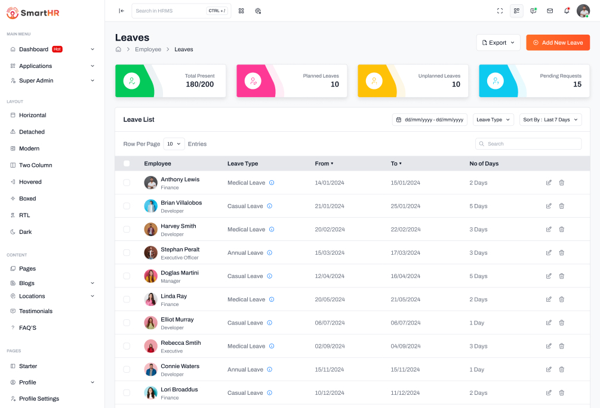This screenshot has height=408, width=600.
Task: Select Testimonials in the sidebar
Action: click(x=36, y=311)
